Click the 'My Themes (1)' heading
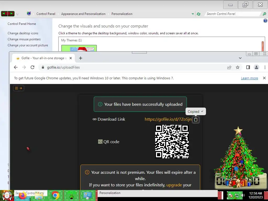This screenshot has width=268, height=201. (x=71, y=40)
